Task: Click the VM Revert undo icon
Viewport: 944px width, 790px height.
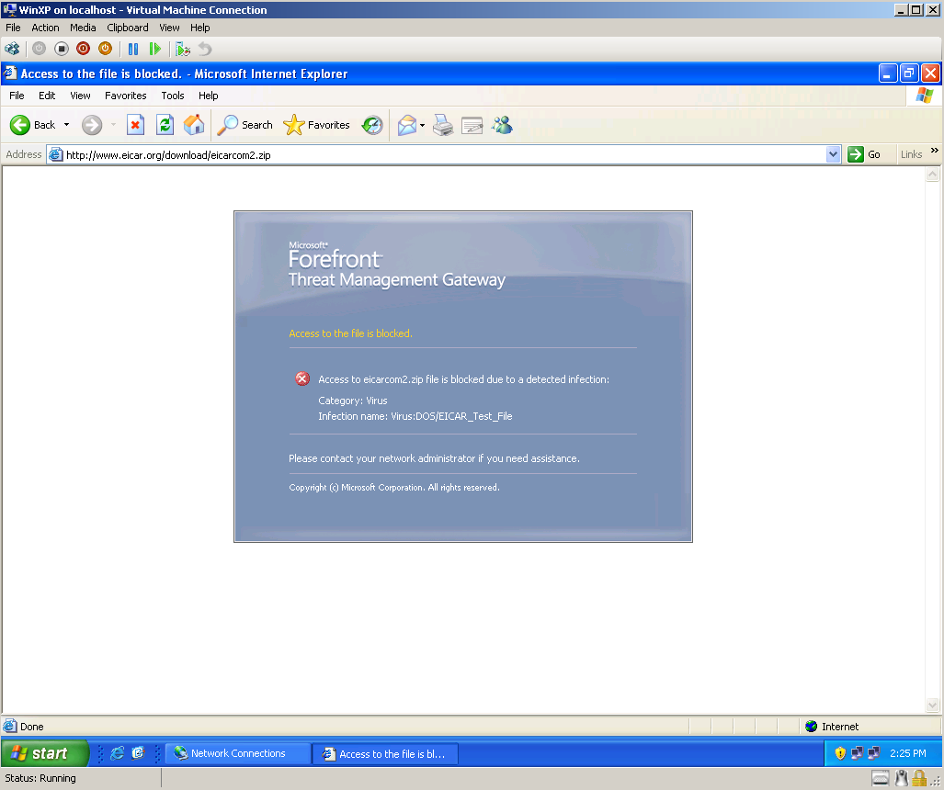Action: click(x=205, y=49)
